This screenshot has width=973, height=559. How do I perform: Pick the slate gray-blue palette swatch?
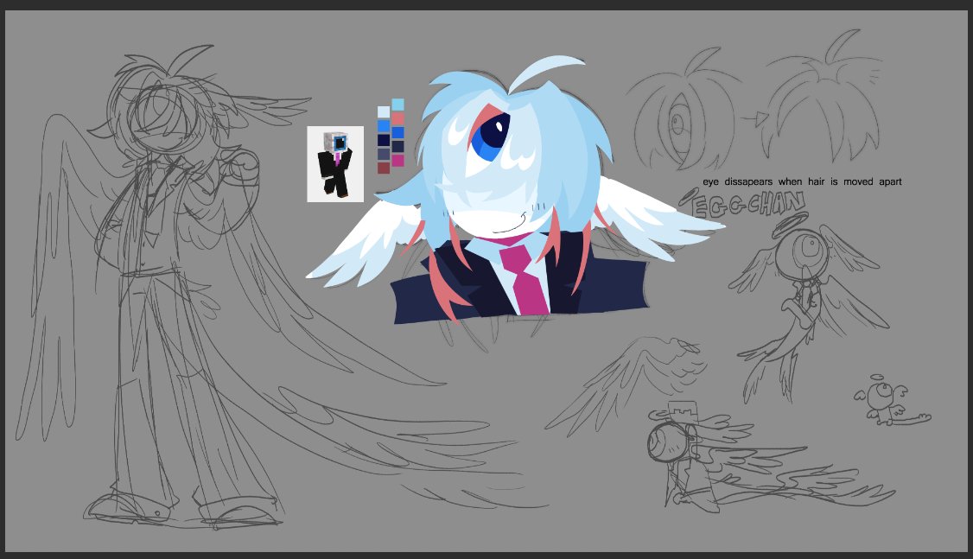coord(384,154)
